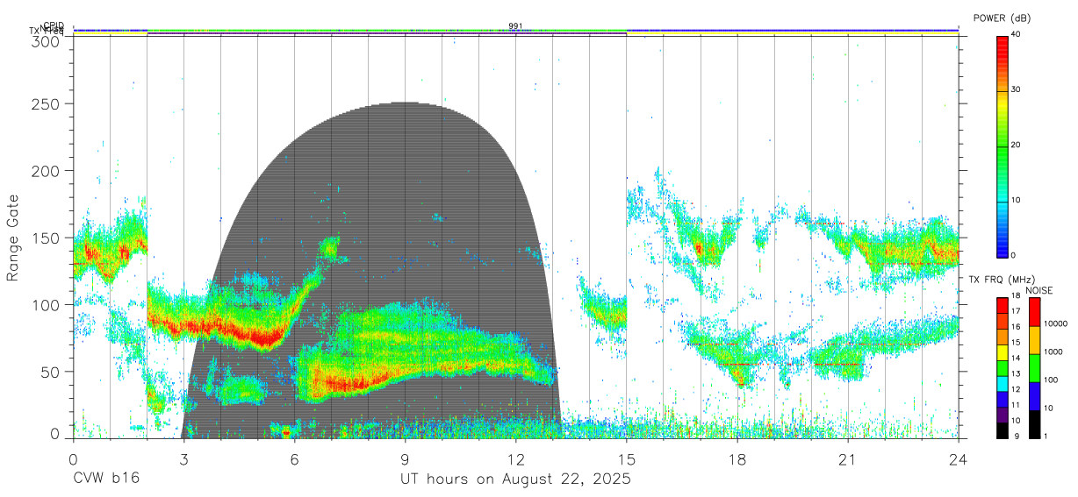Click the 16 label on the TX FRQ scale
Image resolution: width=1078 pixels, height=497 pixels.
coord(1016,327)
